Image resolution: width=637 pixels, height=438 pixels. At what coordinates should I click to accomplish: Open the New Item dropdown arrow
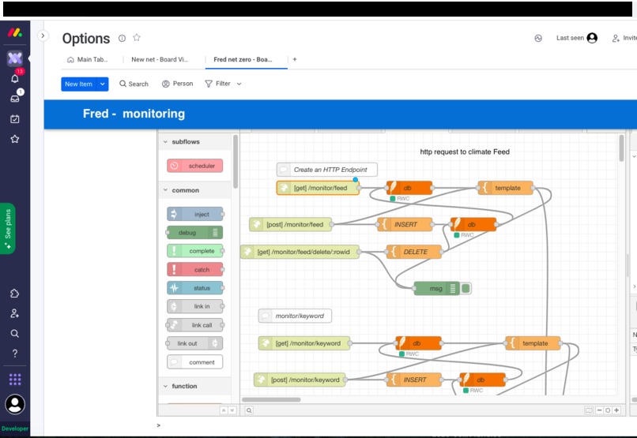coord(103,84)
